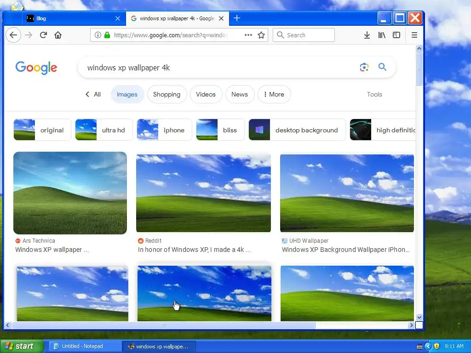Viewport: 471px width, 353px height.
Task: Click the security shield tray icon
Action: pyautogui.click(x=437, y=347)
